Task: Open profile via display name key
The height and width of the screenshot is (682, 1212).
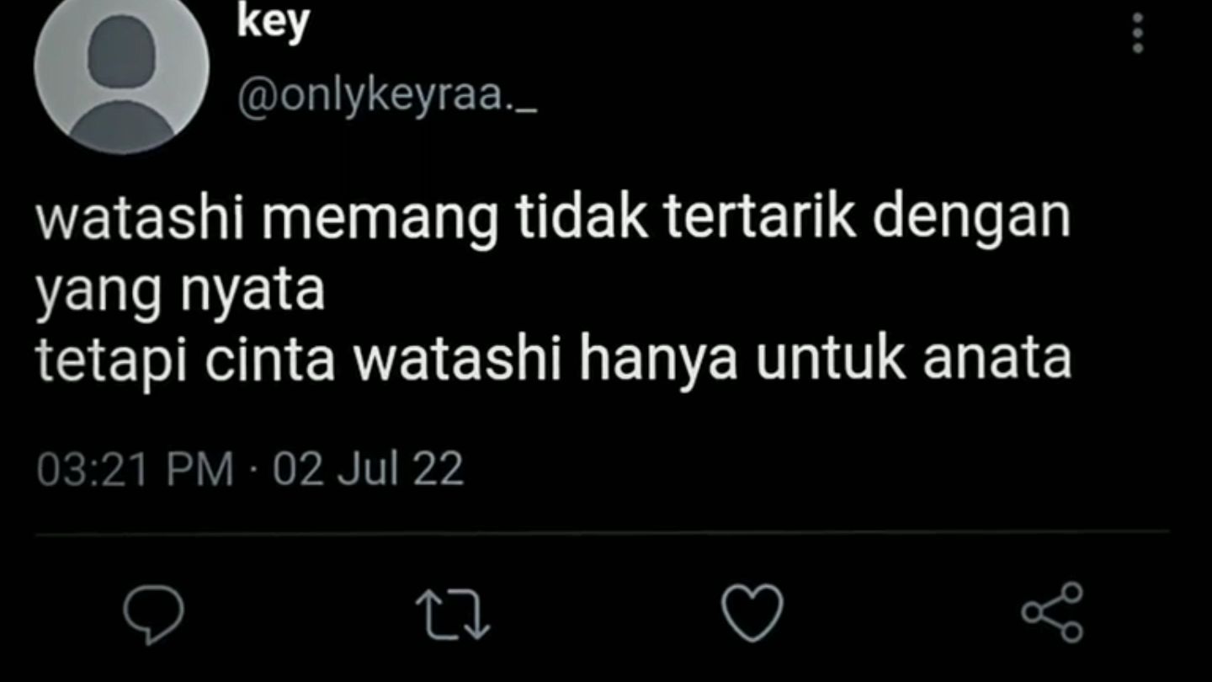Action: click(274, 24)
